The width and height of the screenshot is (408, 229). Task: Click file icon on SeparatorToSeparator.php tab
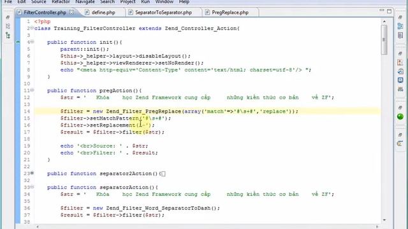pos(131,12)
